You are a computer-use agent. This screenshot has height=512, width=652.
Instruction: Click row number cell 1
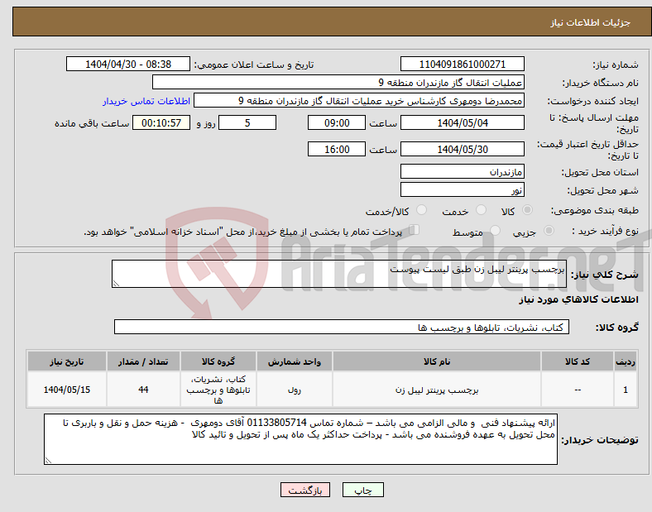click(x=626, y=390)
